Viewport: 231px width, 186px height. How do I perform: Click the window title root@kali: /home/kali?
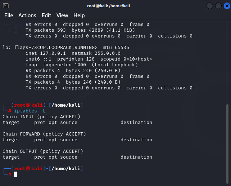115,6
